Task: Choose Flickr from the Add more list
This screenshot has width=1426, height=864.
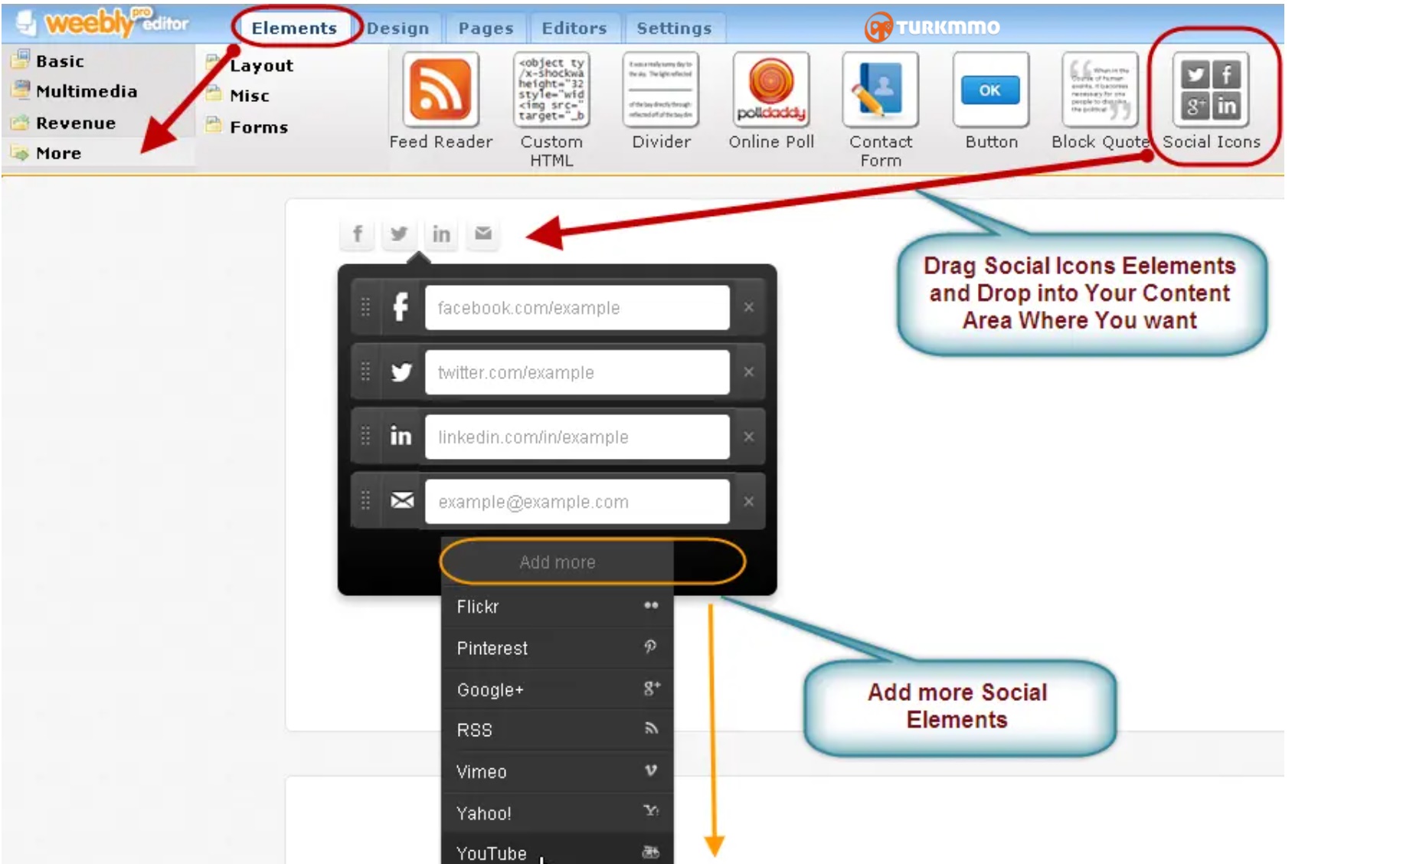Action: click(x=558, y=607)
